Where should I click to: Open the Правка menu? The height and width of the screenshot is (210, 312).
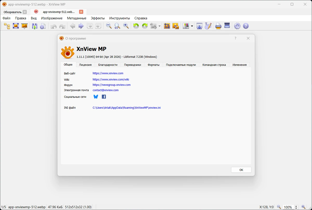point(21,18)
